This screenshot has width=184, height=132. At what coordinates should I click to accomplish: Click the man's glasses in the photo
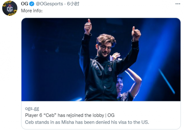click(106, 47)
